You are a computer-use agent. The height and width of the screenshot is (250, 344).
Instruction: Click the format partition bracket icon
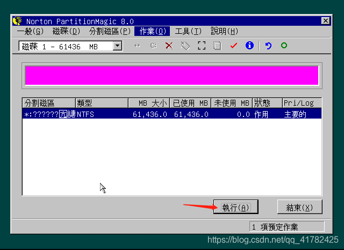(202, 46)
